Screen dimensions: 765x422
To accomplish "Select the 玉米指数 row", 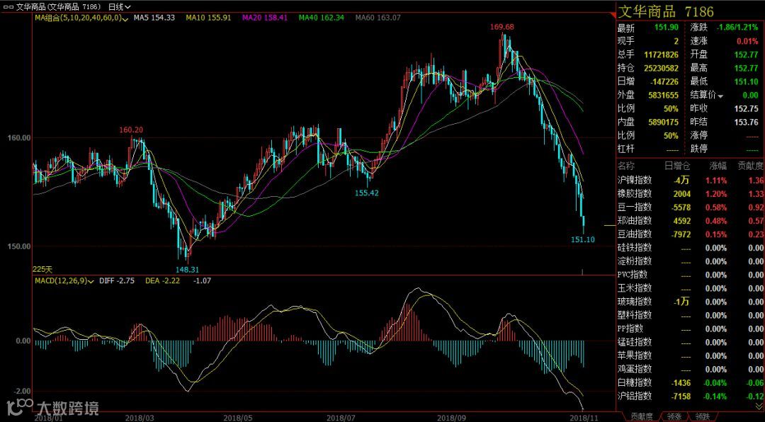I will coord(690,288).
